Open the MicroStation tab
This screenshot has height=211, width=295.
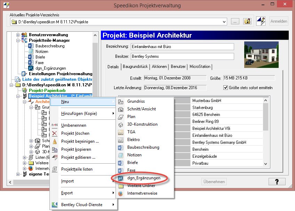[x=200, y=67]
